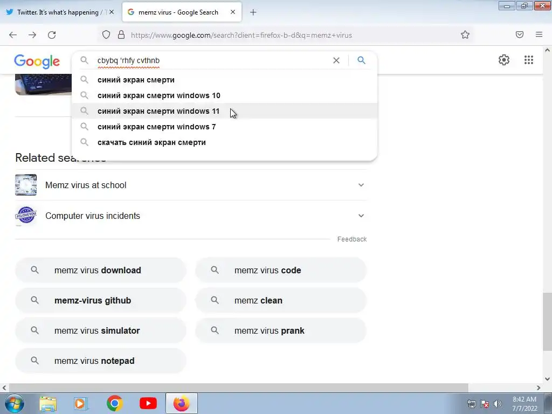This screenshot has width=552, height=414.
Task: Click the Show desktop strip
Action: pos(548,404)
